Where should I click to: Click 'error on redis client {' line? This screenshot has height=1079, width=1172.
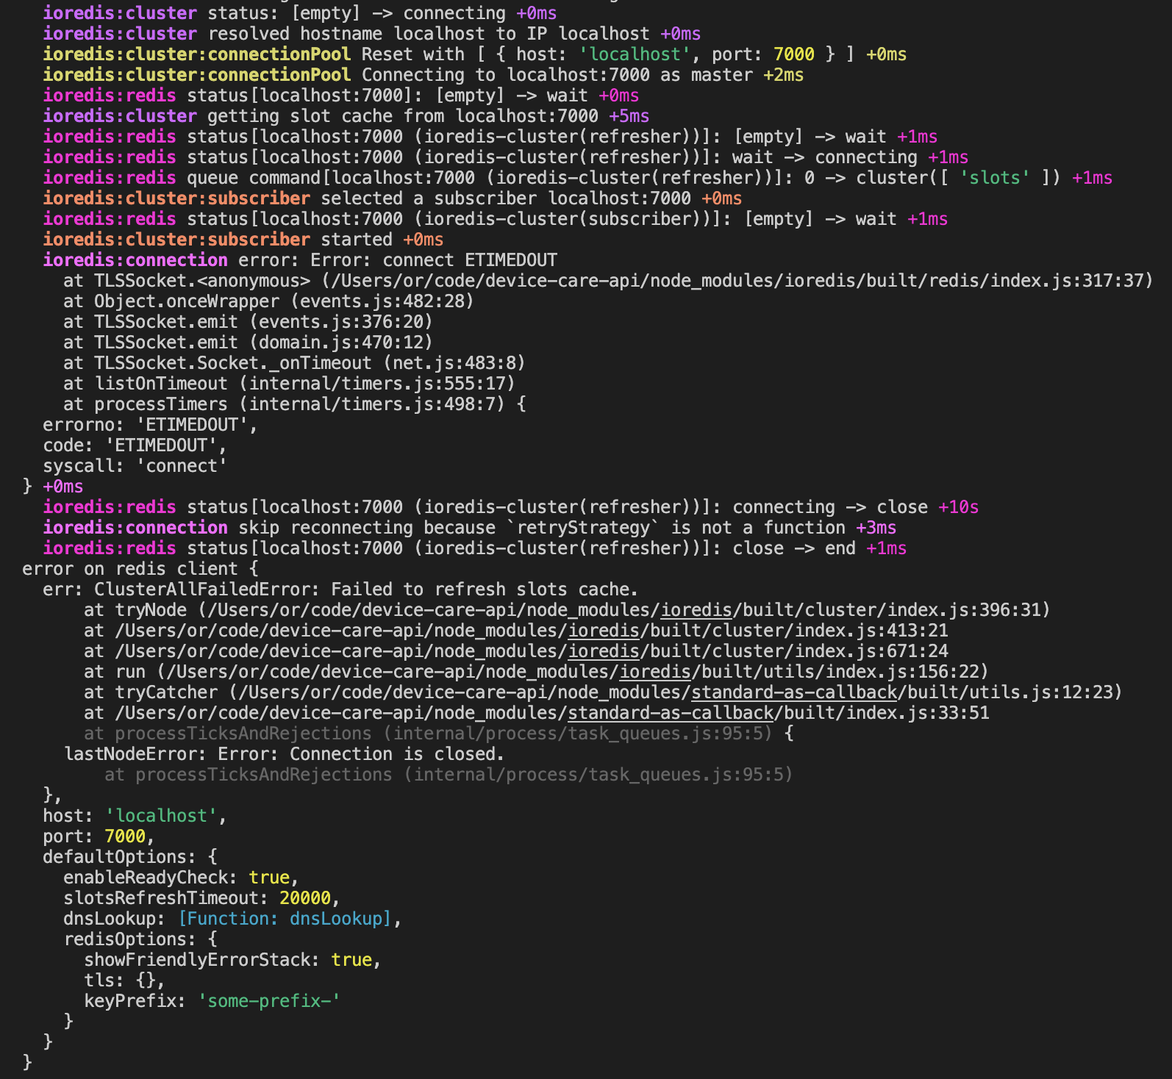[140, 569]
